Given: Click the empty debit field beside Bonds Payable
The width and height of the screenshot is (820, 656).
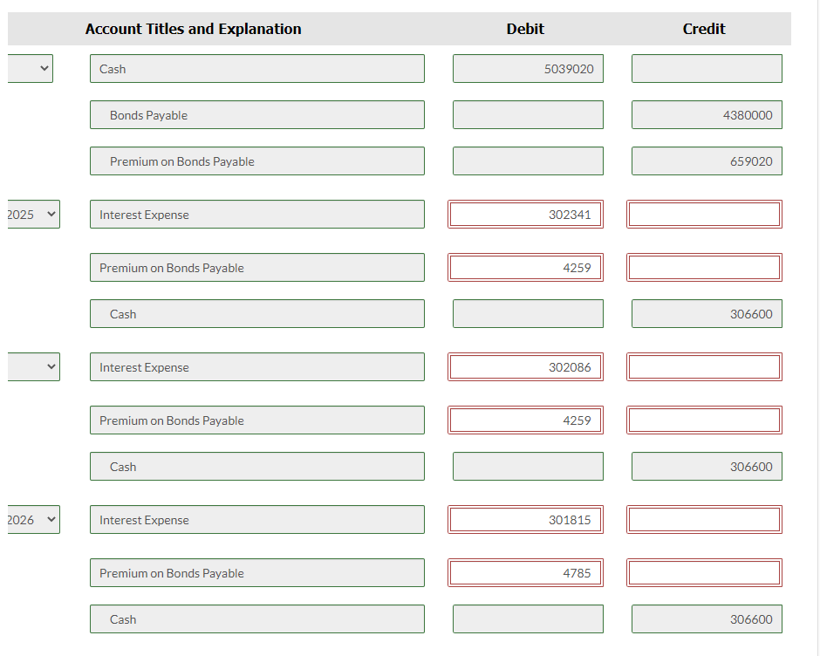Looking at the screenshot, I should click(x=528, y=114).
